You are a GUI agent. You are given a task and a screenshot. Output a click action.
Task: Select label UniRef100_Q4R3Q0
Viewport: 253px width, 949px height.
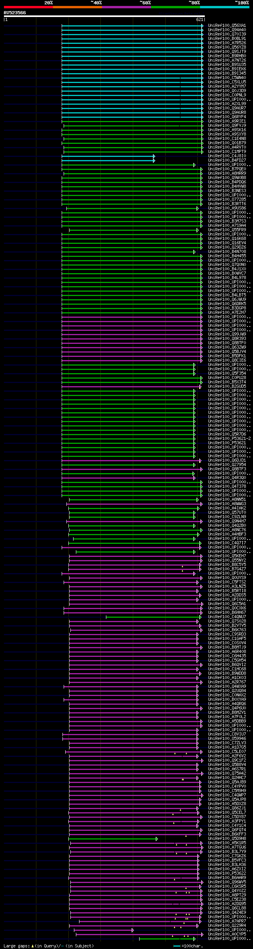tap(227, 477)
